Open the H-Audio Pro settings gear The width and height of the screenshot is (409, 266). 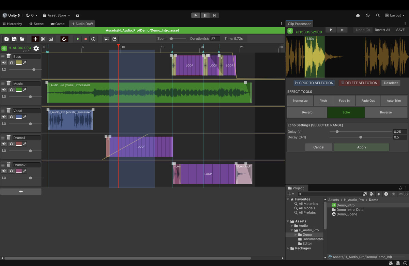pos(36,48)
